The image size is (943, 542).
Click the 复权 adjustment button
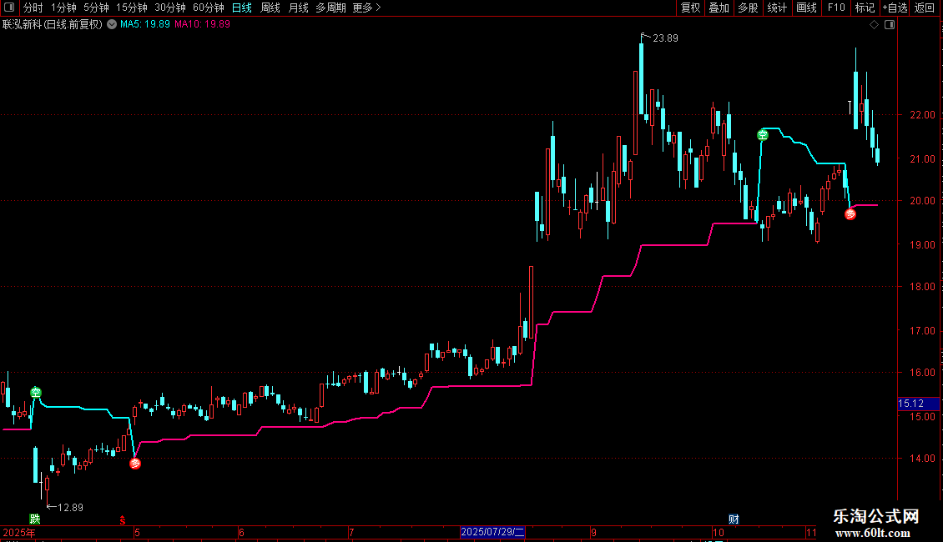[x=690, y=8]
